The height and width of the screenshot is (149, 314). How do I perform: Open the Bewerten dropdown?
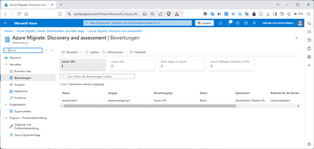(x=72, y=52)
